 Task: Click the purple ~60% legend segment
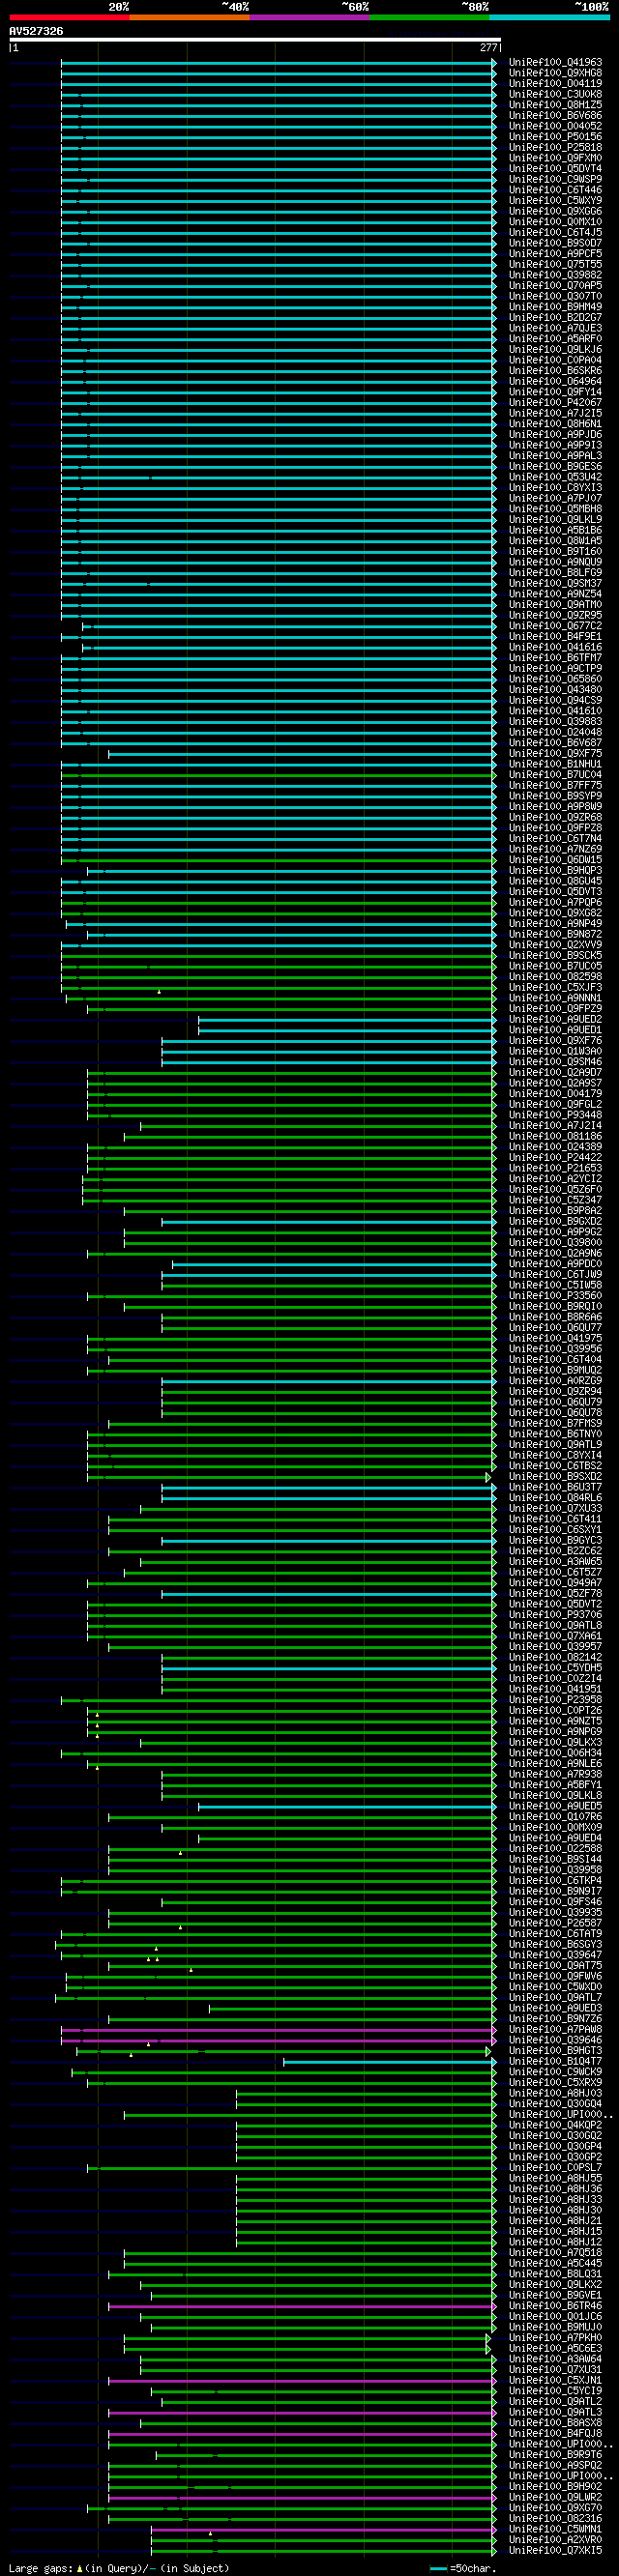[310, 17]
